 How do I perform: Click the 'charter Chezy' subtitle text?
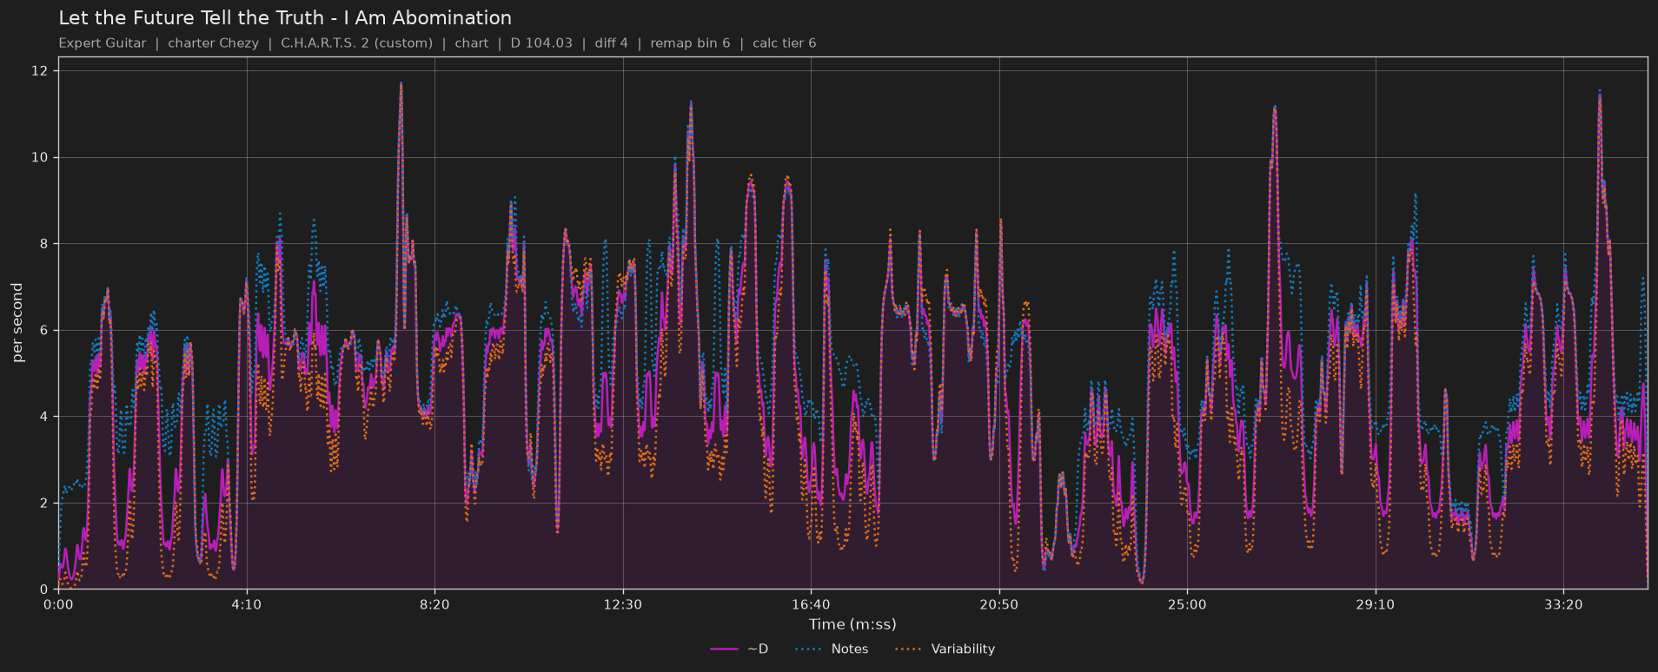[x=213, y=43]
